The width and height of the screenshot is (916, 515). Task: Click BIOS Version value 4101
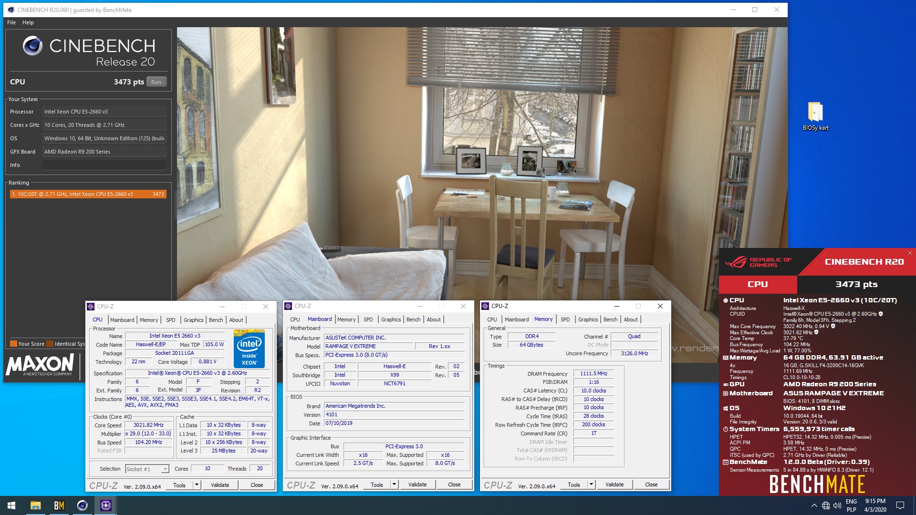394,415
